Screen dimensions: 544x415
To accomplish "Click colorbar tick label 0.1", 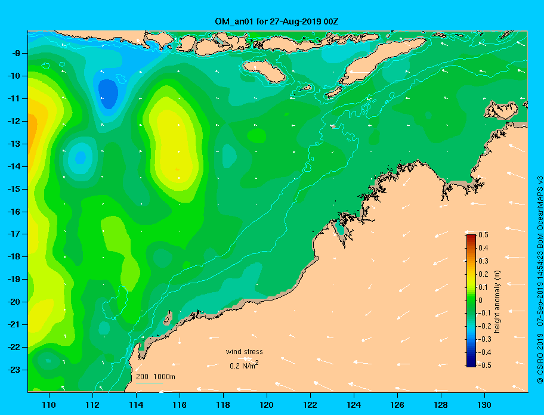I will point(483,287).
